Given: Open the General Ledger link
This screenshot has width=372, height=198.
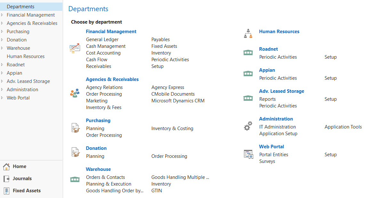Looking at the screenshot, I should 102,40.
